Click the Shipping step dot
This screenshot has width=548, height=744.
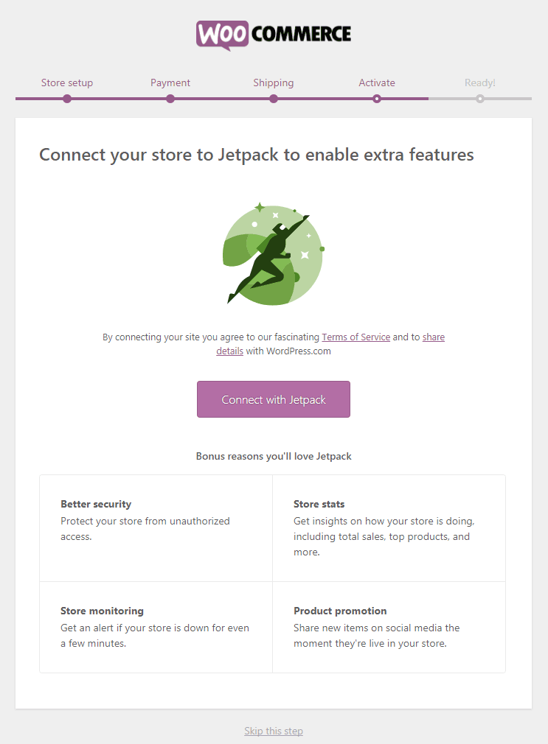[x=274, y=99]
